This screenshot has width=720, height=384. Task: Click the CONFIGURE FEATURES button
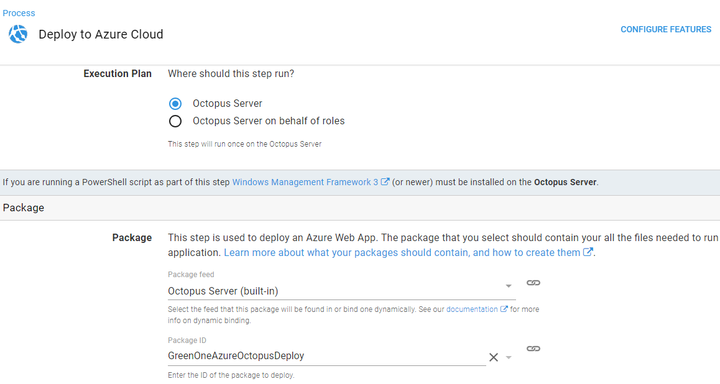666,29
